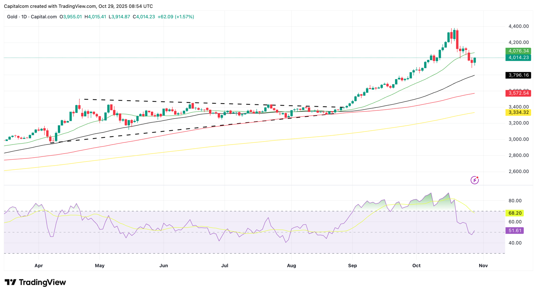Toggle the green 4,076.34 moving average label
The width and height of the screenshot is (537, 294).
[x=519, y=51]
